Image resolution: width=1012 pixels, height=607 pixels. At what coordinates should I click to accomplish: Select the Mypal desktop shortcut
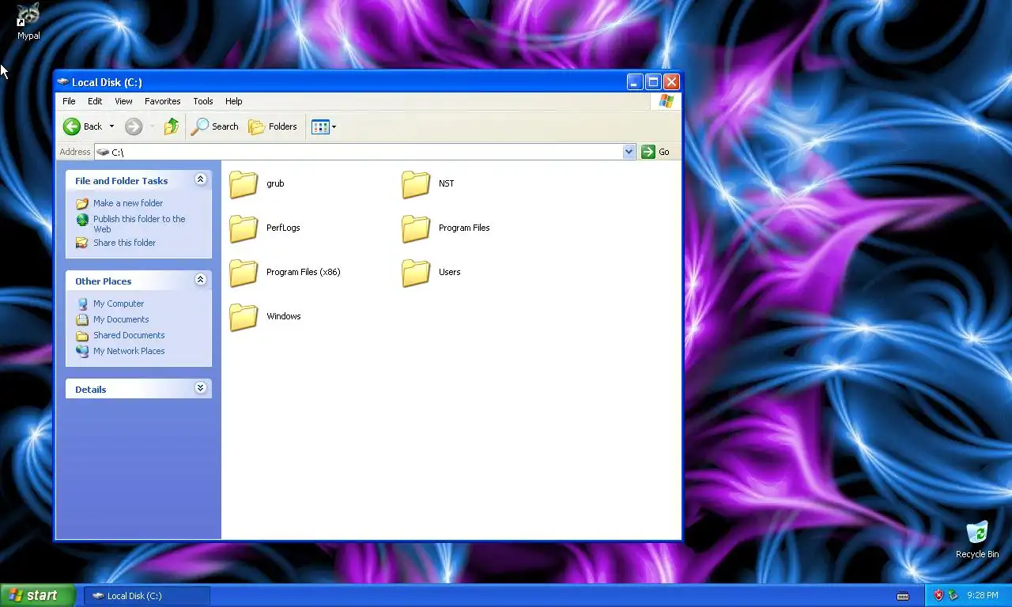(x=28, y=21)
